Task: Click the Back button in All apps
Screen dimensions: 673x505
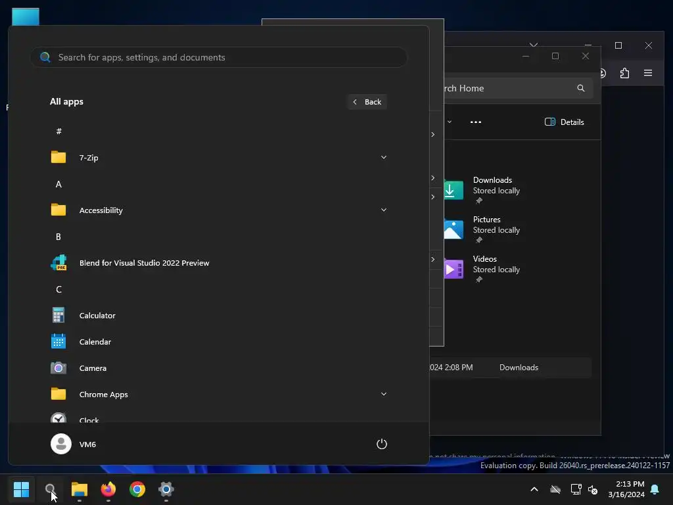Action: tap(367, 102)
